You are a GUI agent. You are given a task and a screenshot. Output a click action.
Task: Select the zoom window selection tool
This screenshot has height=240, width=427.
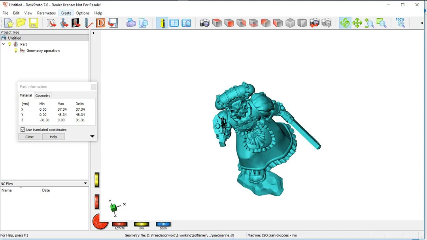click(x=381, y=23)
